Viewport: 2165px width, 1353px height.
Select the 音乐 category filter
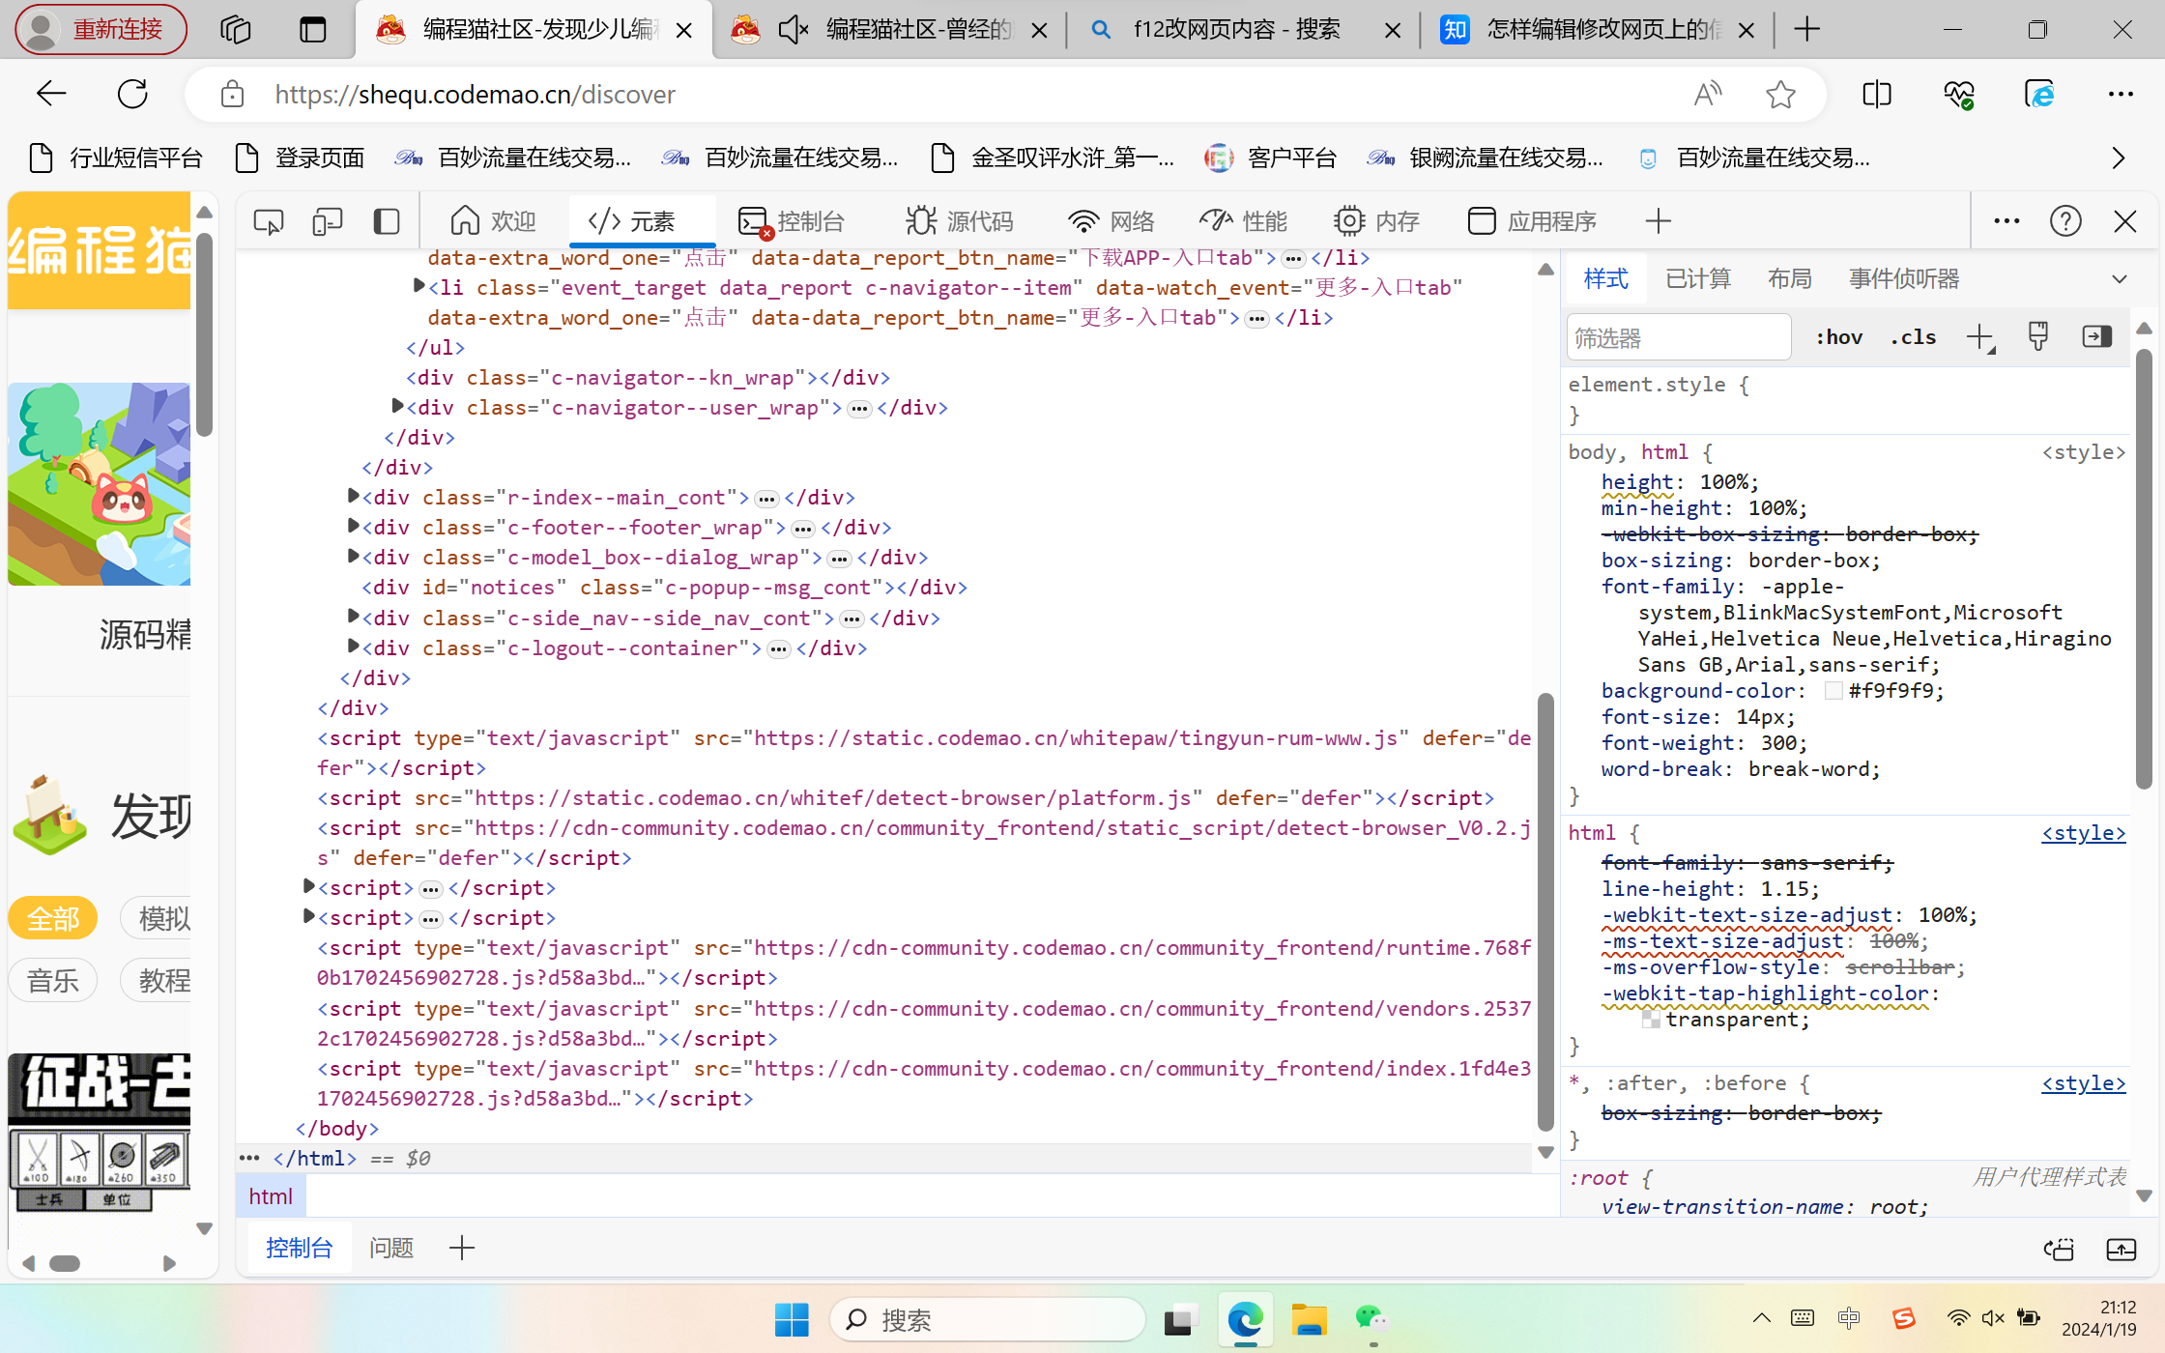point(53,981)
